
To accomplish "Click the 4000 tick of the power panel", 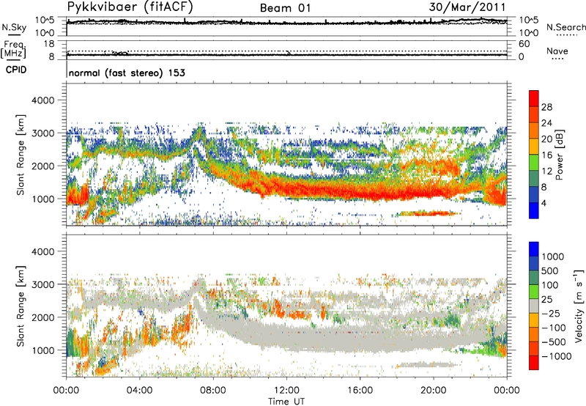I will [42, 100].
